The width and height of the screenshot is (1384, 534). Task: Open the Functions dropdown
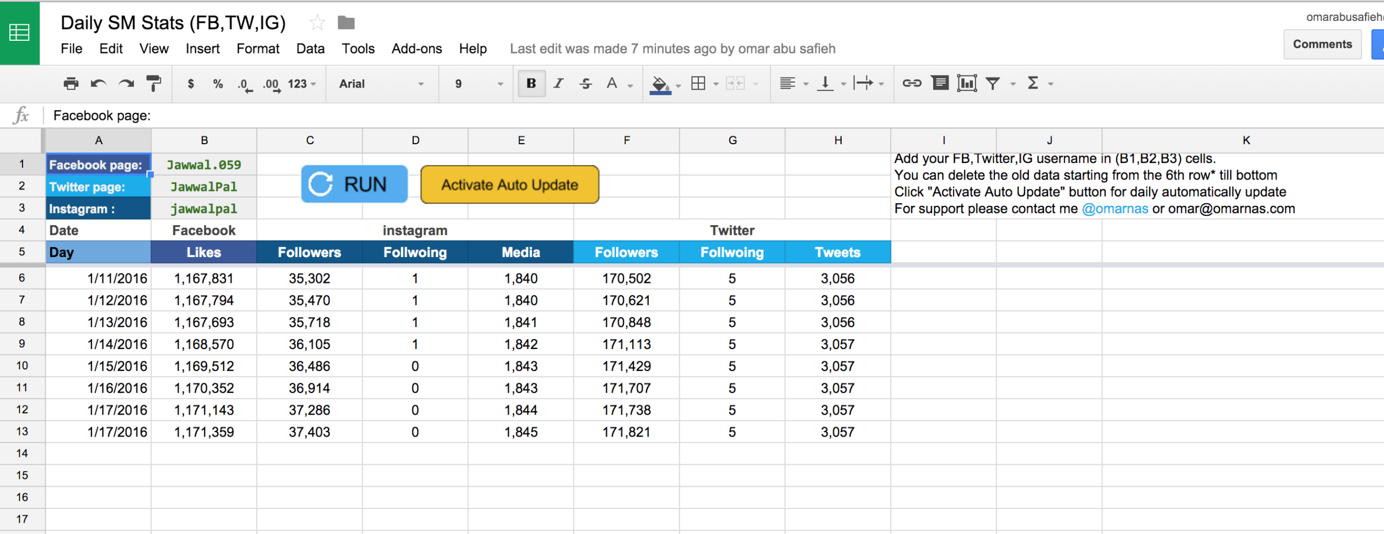(x=1036, y=83)
